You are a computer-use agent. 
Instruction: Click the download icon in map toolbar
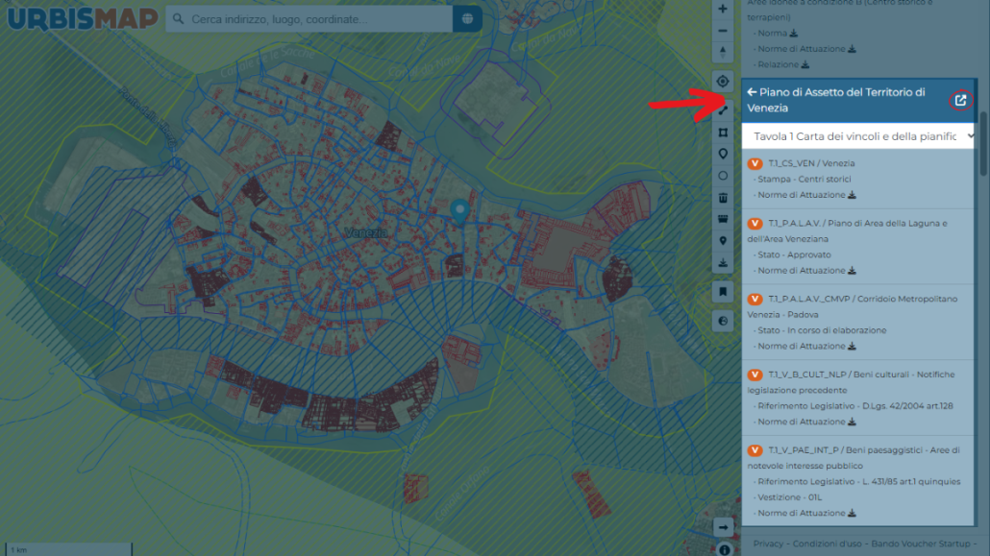coord(723,262)
